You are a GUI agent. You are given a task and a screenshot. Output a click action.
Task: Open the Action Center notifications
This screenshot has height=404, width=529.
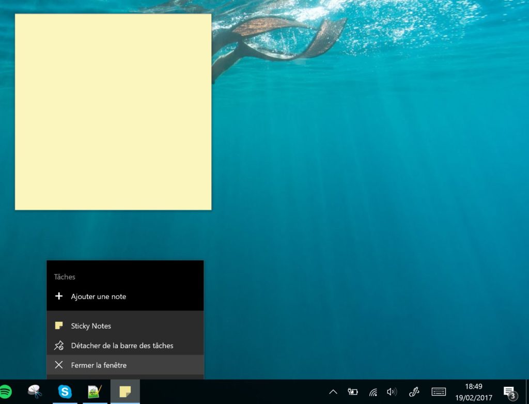click(509, 392)
